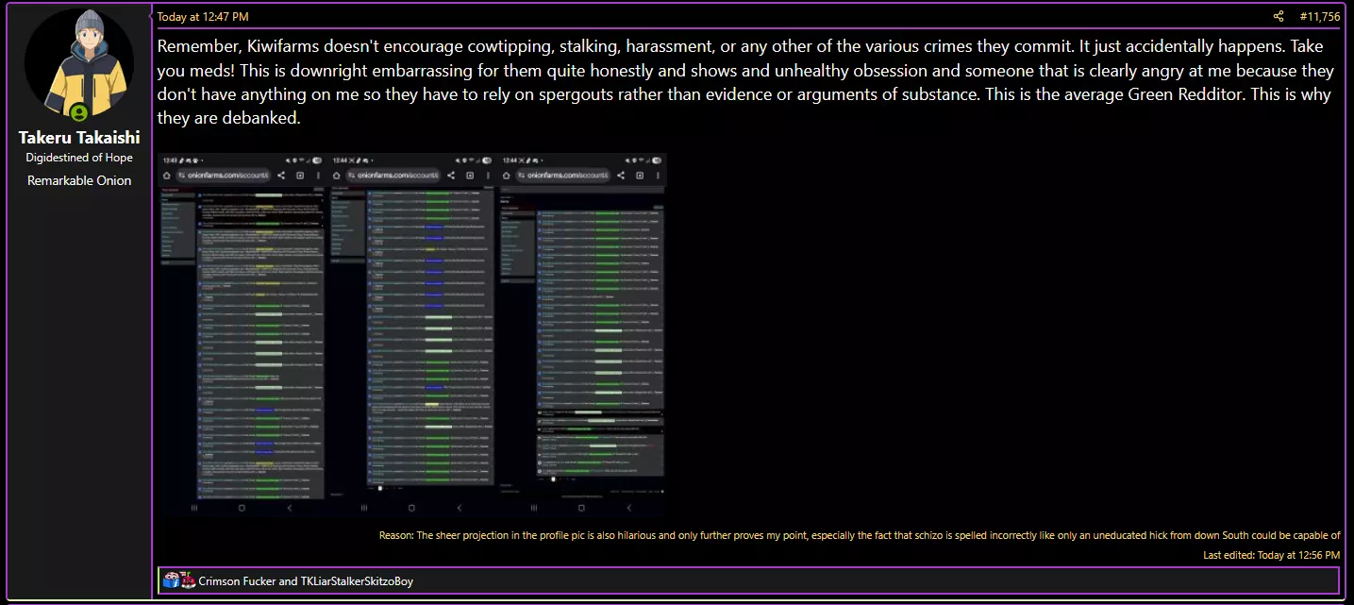Image resolution: width=1354 pixels, height=605 pixels.
Task: Click the Last edited: Today at 12:56 PM text
Action: pyautogui.click(x=1272, y=555)
